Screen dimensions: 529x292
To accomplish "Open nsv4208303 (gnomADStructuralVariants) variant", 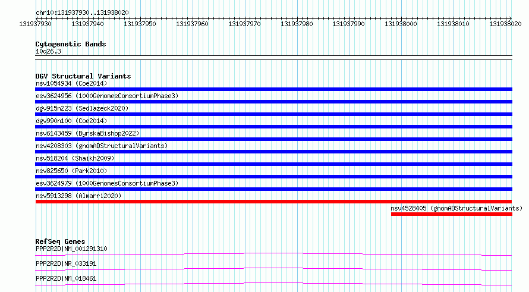I will (x=102, y=146).
